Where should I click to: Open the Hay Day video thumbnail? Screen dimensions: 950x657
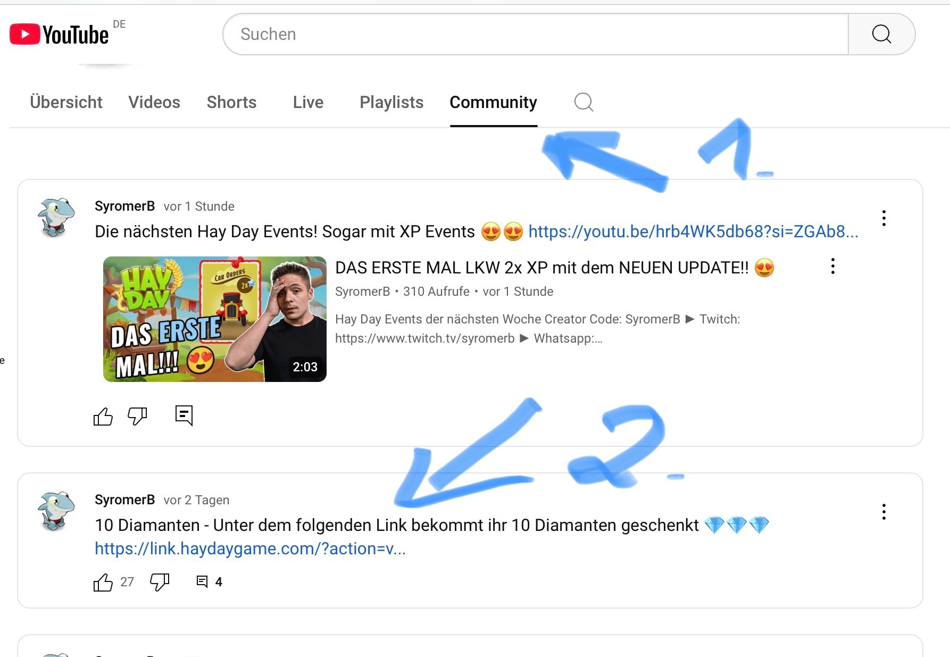(214, 319)
